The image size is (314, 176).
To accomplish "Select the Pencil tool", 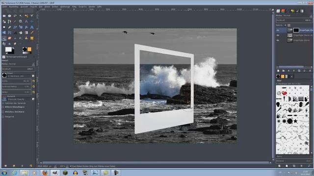I will (32, 33).
